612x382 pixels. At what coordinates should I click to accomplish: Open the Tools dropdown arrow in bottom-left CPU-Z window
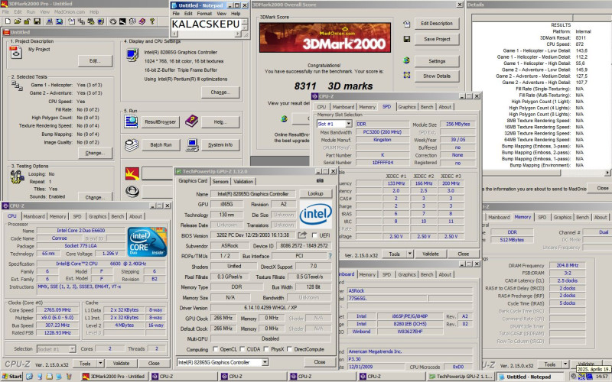pos(100,364)
